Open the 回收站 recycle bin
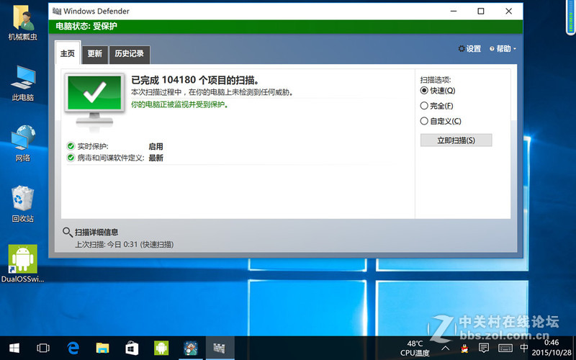This screenshot has height=360, width=576. coord(23,204)
